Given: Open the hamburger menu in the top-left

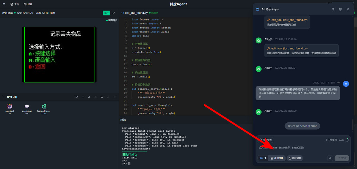Looking at the screenshot, I should [x=4, y=4].
